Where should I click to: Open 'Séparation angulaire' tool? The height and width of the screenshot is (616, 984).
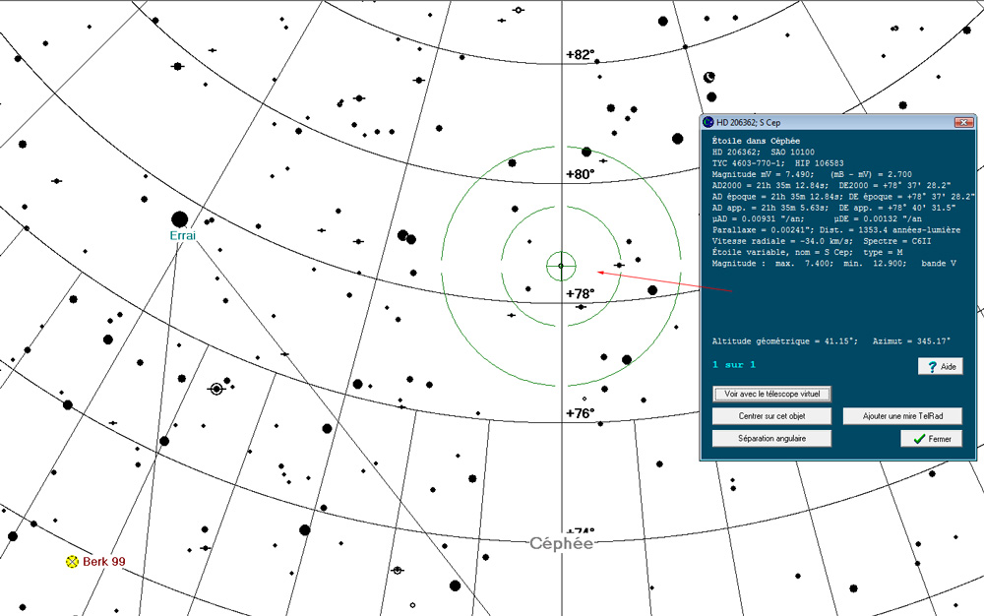point(771,439)
